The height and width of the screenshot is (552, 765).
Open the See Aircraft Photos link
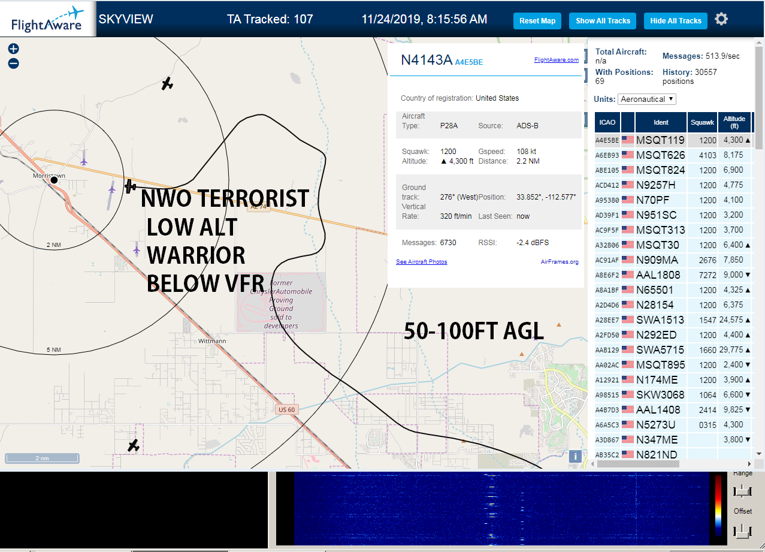(422, 262)
